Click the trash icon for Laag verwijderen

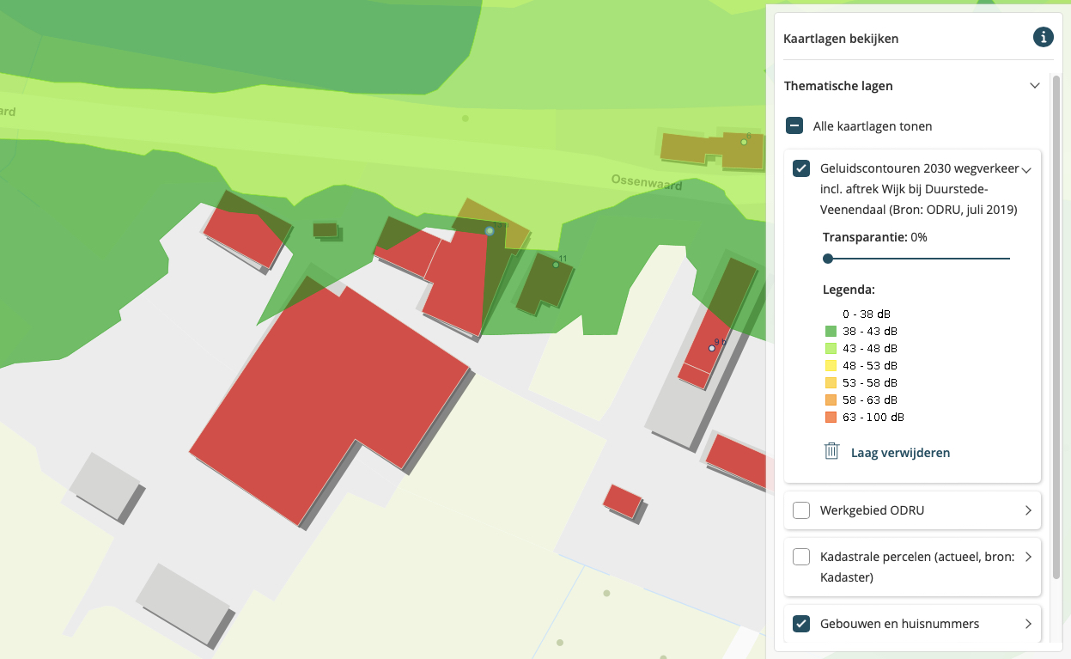[831, 451]
